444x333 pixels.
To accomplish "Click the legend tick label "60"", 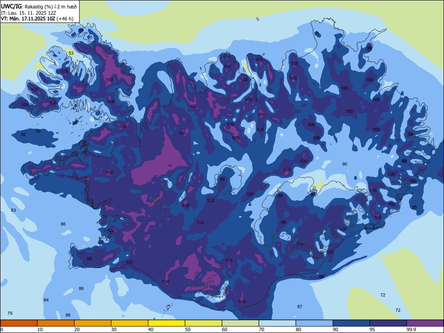I will tap(225, 329).
